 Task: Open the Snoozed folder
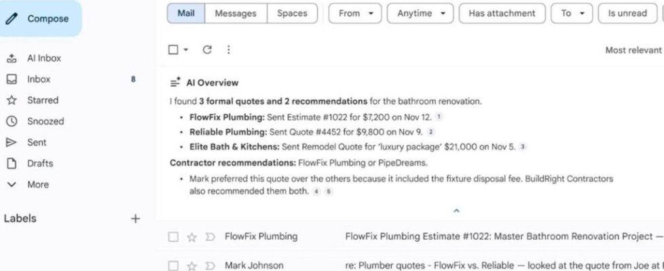[x=45, y=121]
